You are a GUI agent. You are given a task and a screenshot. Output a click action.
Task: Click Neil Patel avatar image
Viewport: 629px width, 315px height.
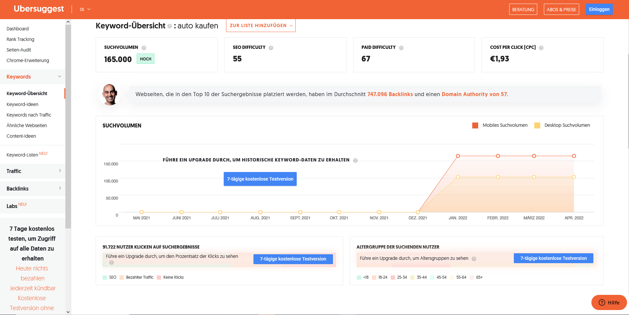(110, 94)
